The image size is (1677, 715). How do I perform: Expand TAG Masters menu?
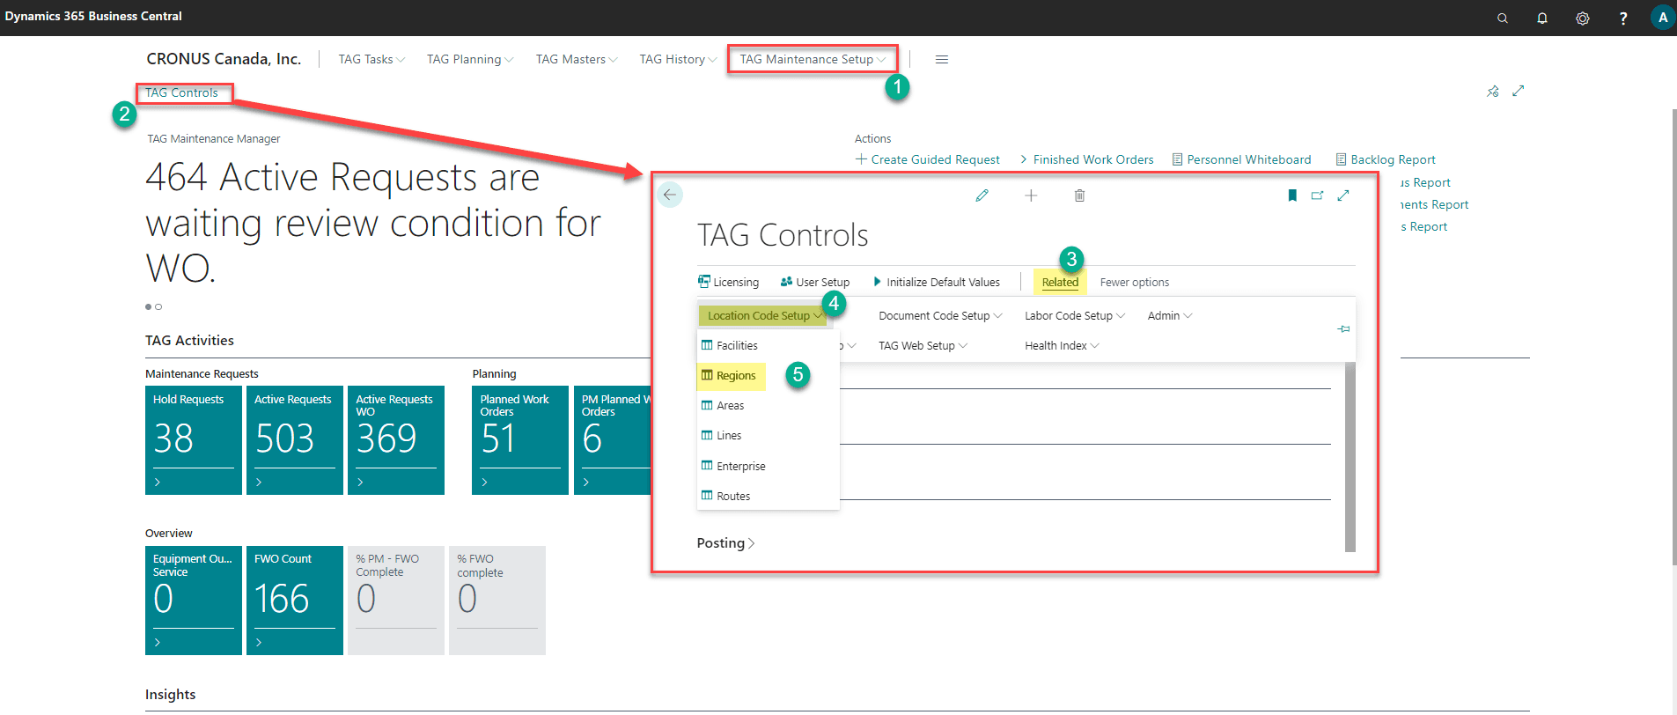(x=577, y=59)
